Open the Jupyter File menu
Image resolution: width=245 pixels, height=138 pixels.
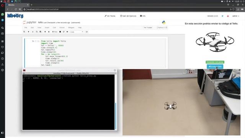(x=26, y=28)
